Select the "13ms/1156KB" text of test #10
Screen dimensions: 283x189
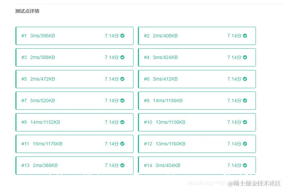[170, 122]
